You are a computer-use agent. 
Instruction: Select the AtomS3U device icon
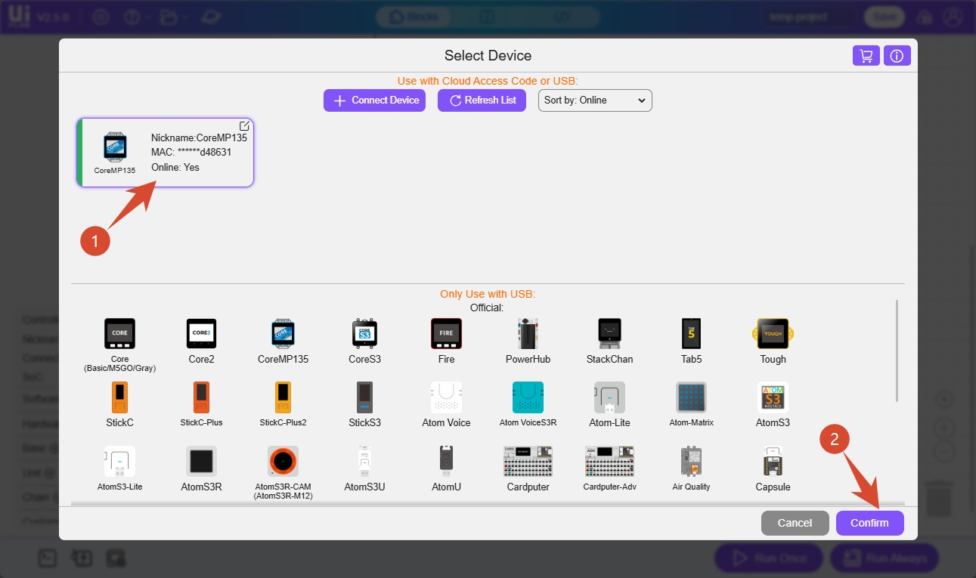click(x=364, y=461)
